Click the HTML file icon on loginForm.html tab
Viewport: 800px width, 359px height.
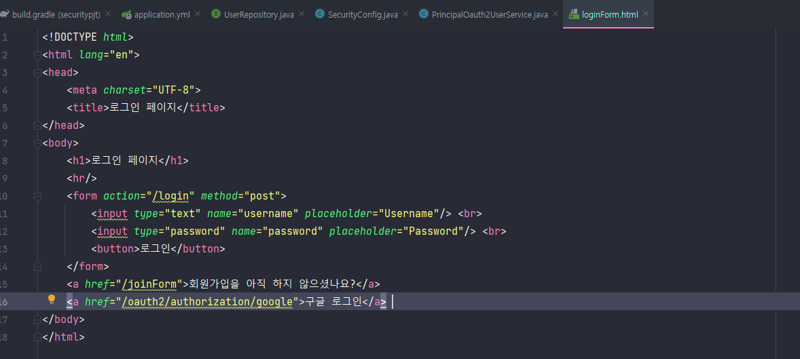pos(573,14)
